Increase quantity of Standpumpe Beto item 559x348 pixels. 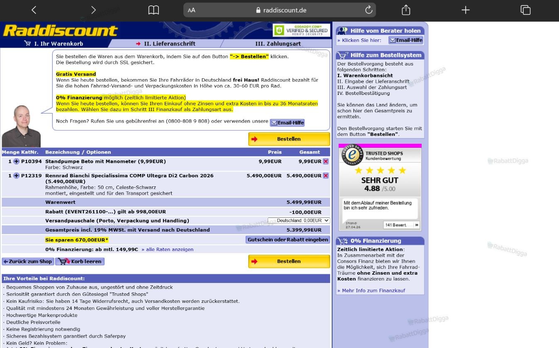(x=16, y=162)
